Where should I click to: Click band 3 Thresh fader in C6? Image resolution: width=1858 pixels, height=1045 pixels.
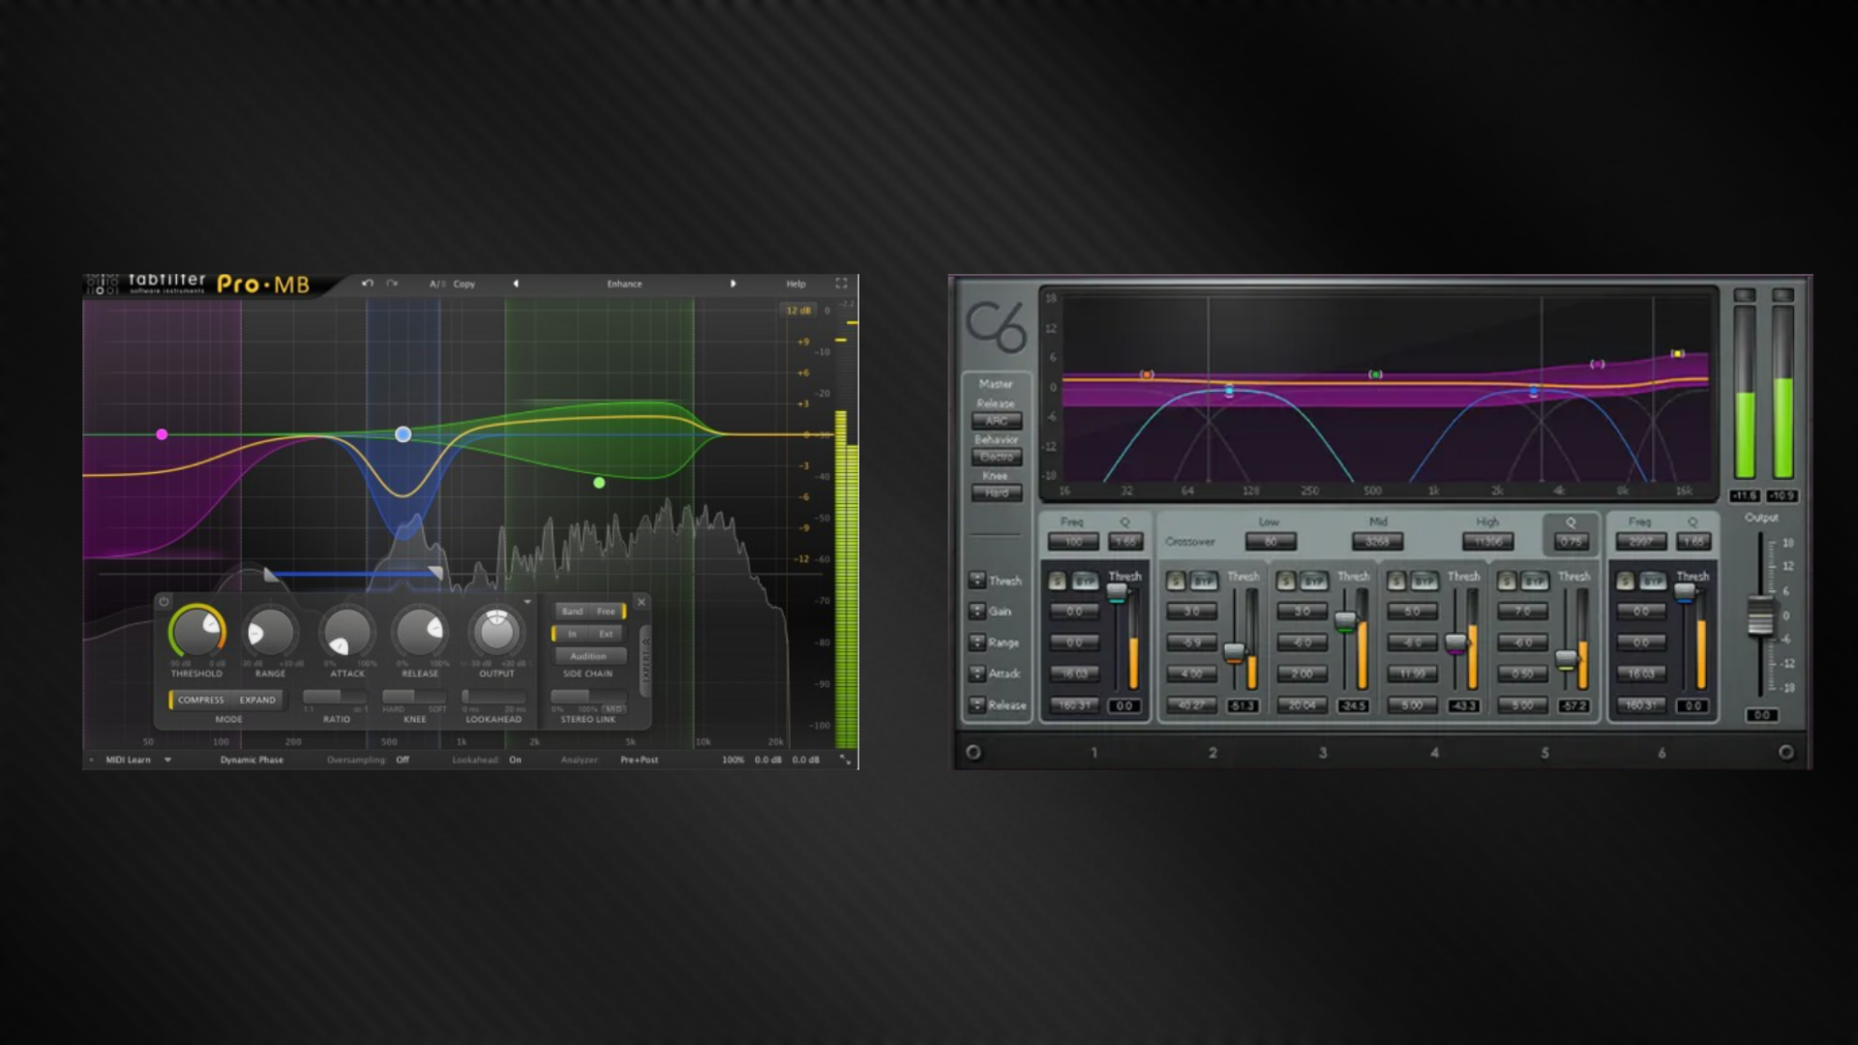click(x=1345, y=622)
